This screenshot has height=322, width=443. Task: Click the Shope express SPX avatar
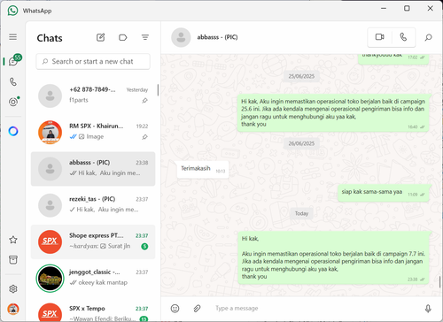[x=50, y=241]
